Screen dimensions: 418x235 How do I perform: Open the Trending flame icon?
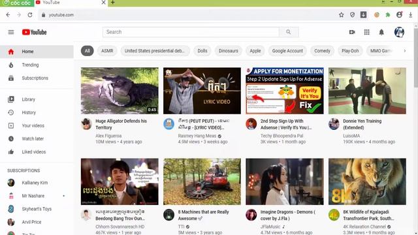click(11, 65)
